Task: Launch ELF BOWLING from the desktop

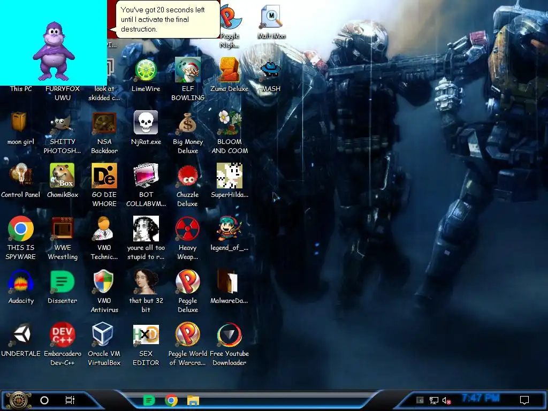Action: tap(188, 70)
